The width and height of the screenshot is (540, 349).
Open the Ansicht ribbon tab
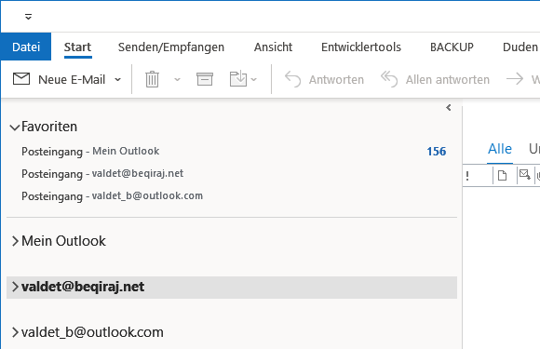273,47
